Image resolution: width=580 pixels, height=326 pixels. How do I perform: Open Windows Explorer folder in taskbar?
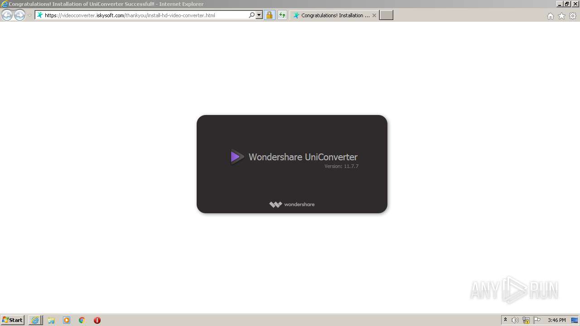pos(51,320)
